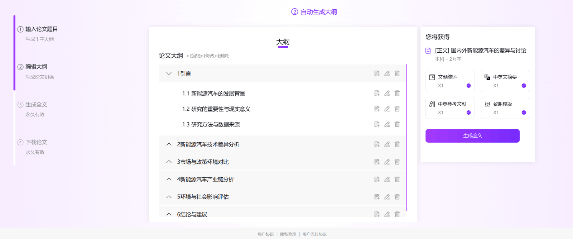Expand chapter 2新能源汽车技术差异分析
The height and width of the screenshot is (239, 573).
point(169,144)
